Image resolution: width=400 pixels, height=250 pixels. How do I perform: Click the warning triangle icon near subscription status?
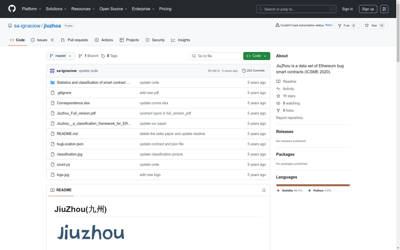click(277, 25)
